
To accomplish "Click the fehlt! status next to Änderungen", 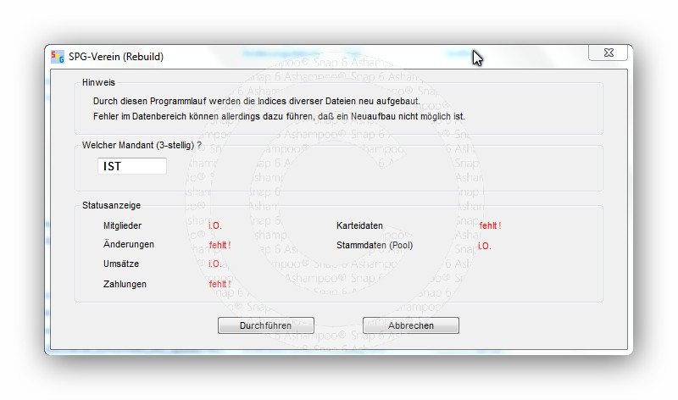I will 220,245.
